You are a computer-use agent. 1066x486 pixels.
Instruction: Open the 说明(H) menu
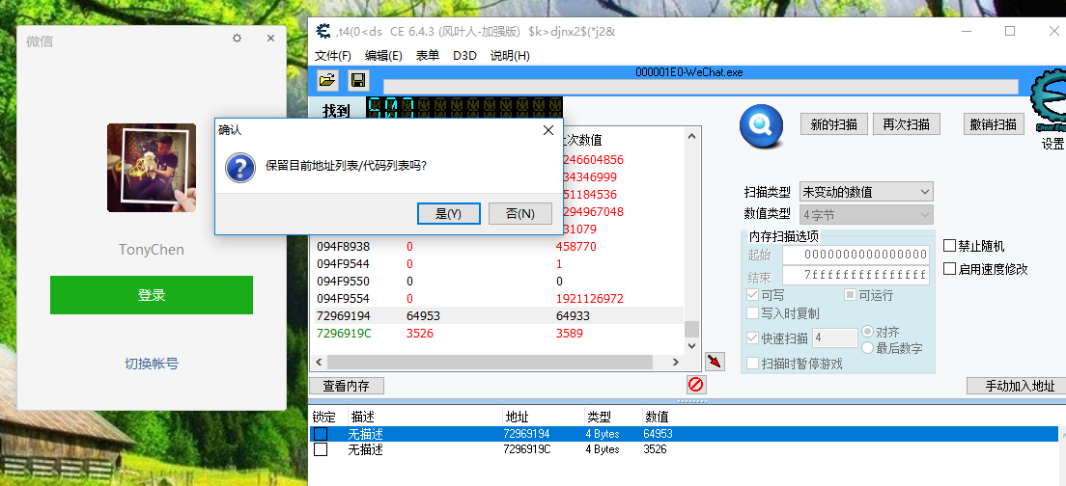pyautogui.click(x=510, y=56)
